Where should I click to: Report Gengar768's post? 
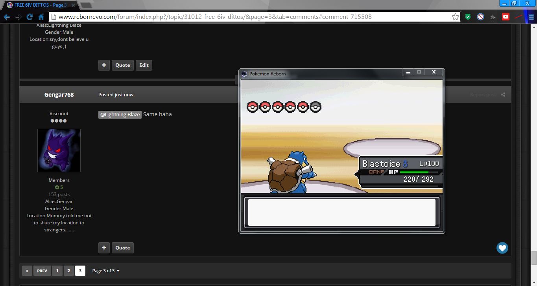(483, 95)
